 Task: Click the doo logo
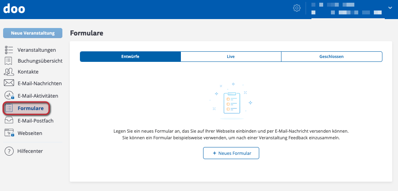[x=14, y=9]
